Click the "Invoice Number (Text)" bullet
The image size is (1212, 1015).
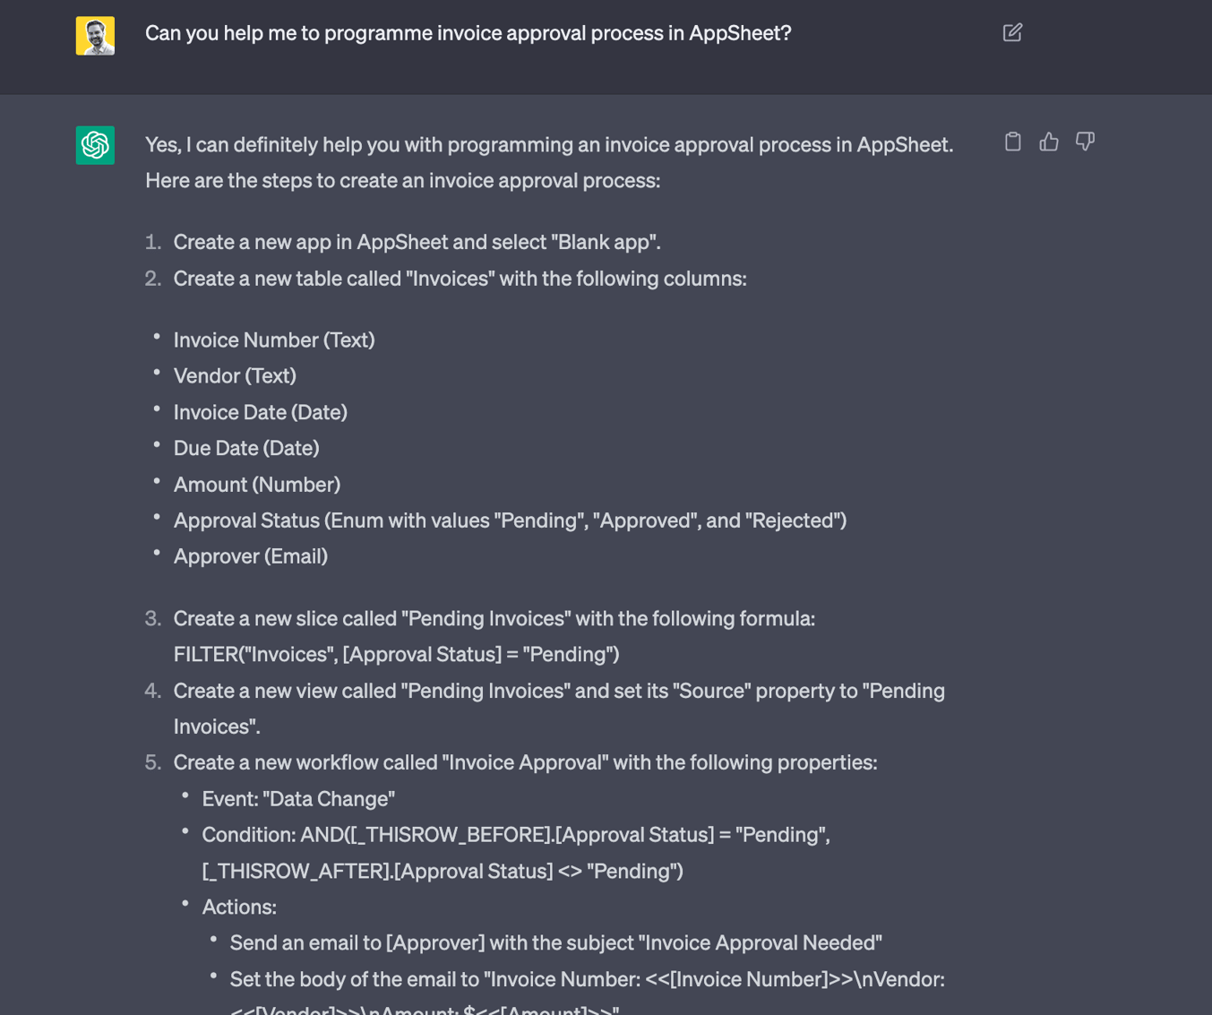pos(273,340)
